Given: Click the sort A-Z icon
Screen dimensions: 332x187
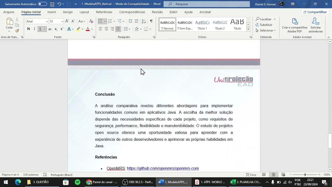Looking at the screenshot, I should tap(144, 21).
